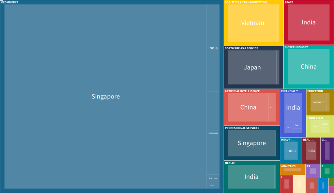Select the Singapore block in Ecommerce
This screenshot has height=193, width=334.
tap(105, 96)
